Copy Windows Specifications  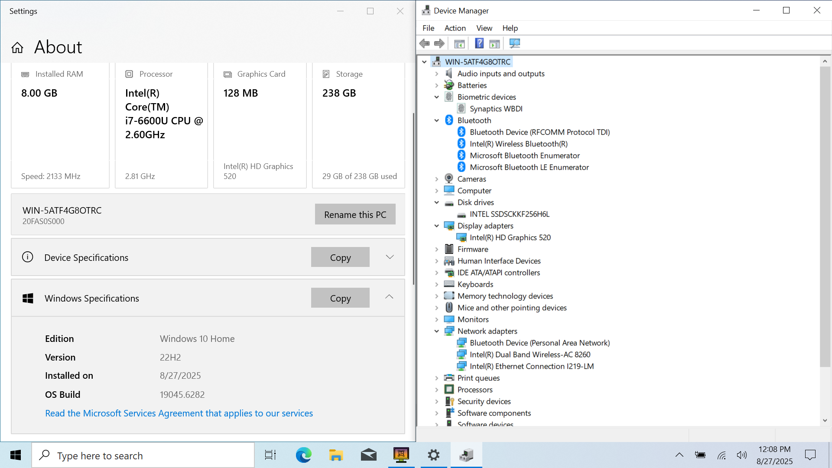pos(340,298)
